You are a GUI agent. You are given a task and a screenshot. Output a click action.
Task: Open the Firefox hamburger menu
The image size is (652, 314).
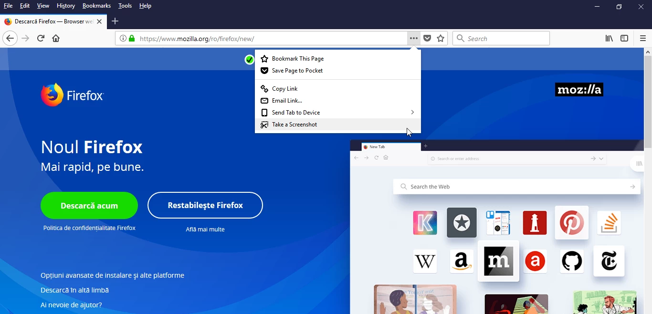pos(643,38)
